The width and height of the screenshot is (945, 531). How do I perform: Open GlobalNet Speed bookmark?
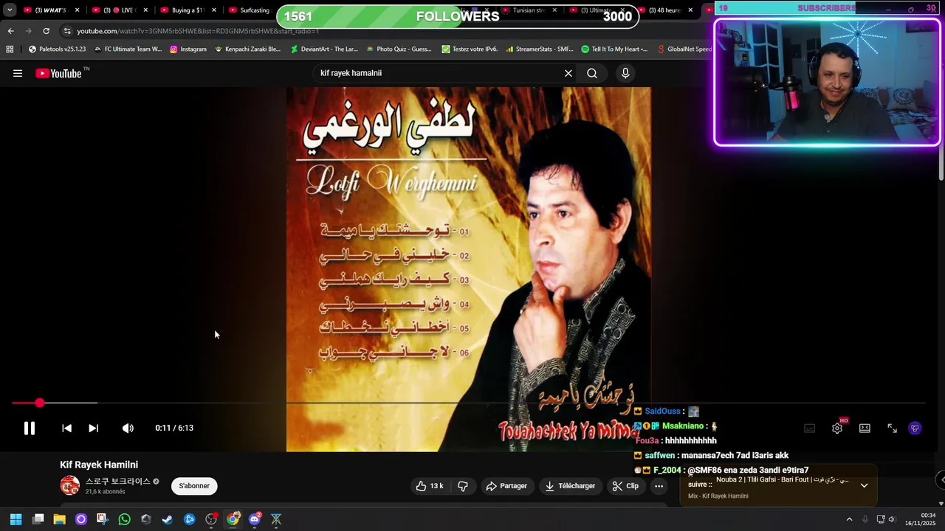coord(684,49)
